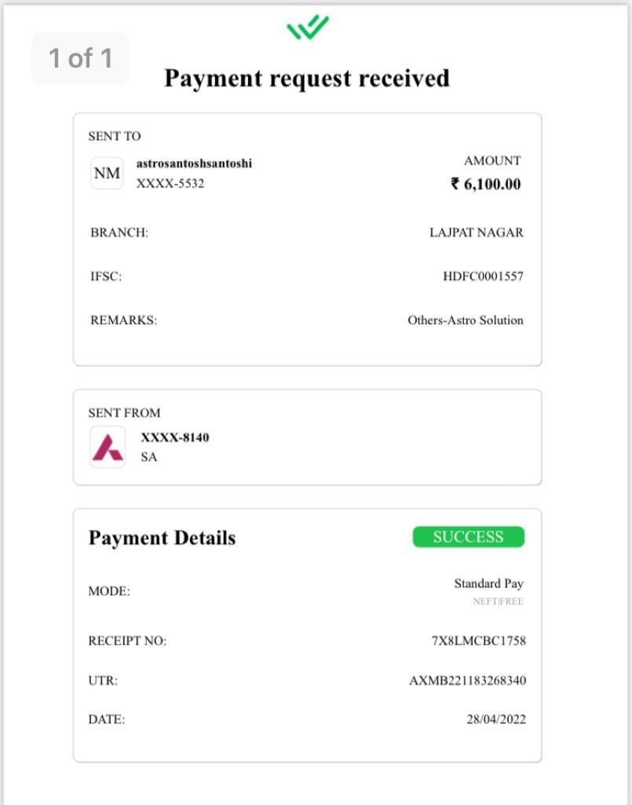Click the Axis Bank logo icon
Image resolution: width=632 pixels, height=805 pixels.
click(108, 447)
